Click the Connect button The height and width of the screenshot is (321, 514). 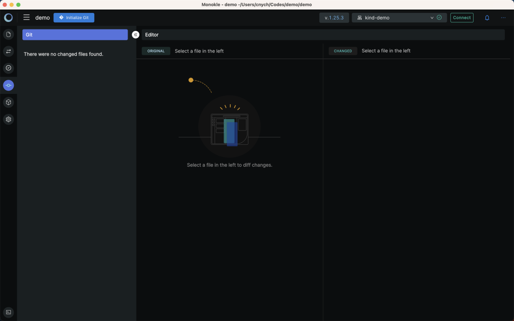tap(462, 18)
